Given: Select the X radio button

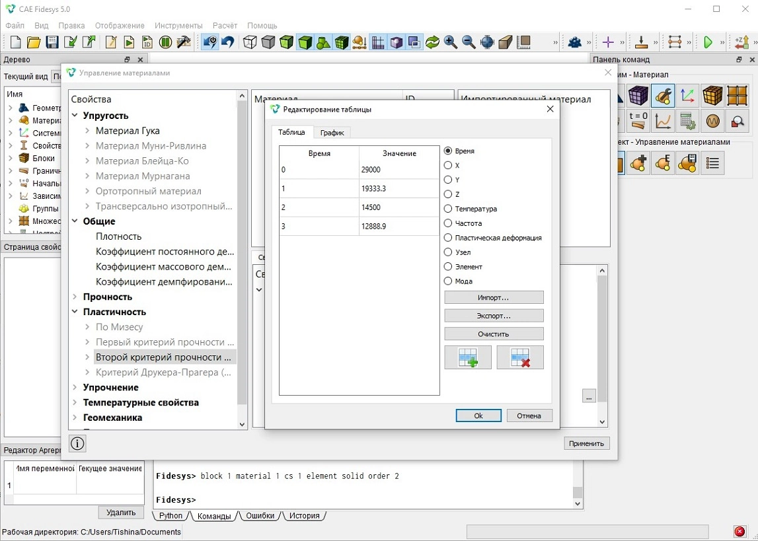Looking at the screenshot, I should tap(447, 165).
